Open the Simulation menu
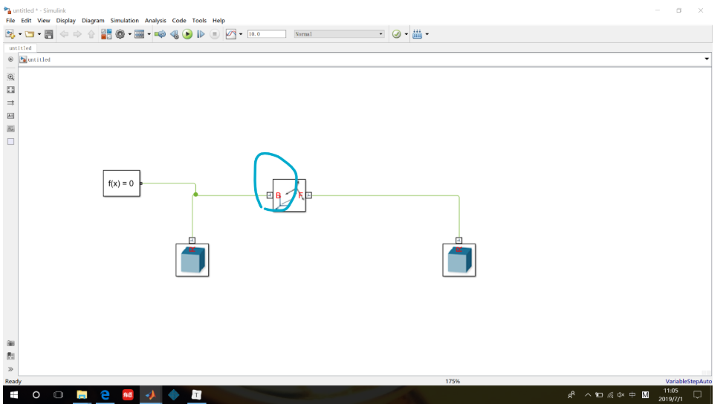 pos(125,20)
